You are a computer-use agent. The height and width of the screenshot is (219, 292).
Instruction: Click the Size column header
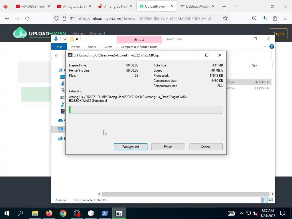pyautogui.click(x=254, y=66)
